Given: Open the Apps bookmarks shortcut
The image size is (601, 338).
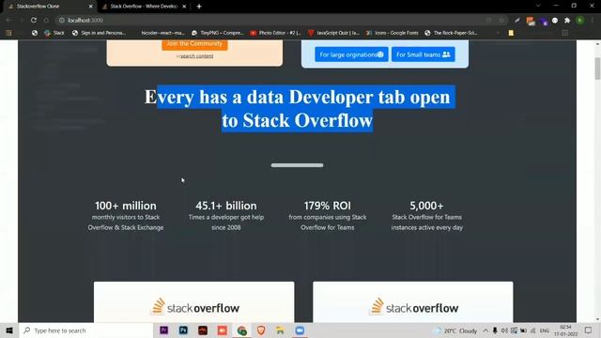Looking at the screenshot, I should [x=8, y=33].
